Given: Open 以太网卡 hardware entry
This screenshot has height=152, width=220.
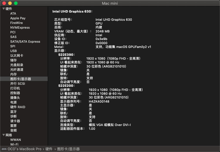Looking at the screenshot, I should pos(17,56).
